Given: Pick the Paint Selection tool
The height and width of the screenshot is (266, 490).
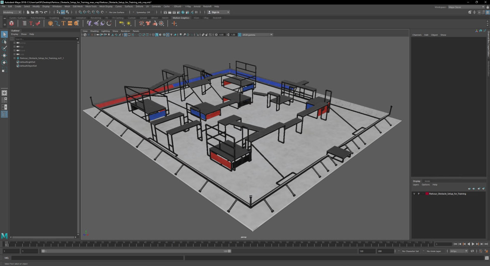Looking at the screenshot, I should (4, 48).
